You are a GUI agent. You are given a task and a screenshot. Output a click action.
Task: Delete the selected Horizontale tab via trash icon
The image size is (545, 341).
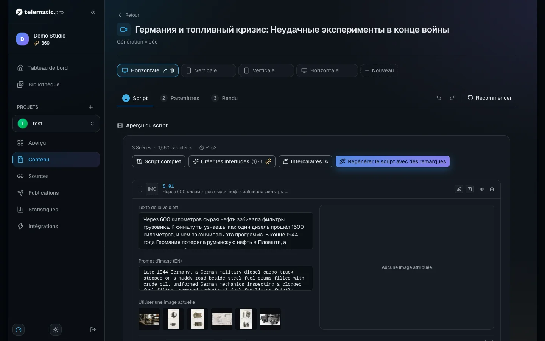click(x=172, y=70)
